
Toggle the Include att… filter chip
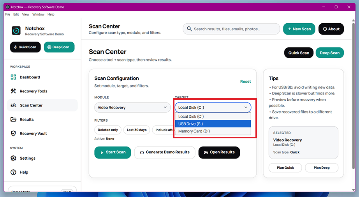click(x=163, y=130)
